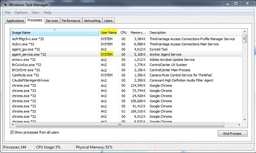Screen dimensions: 256x153
Task: Select the agent_service.exe *32 process
Action: tap(126, 55)
